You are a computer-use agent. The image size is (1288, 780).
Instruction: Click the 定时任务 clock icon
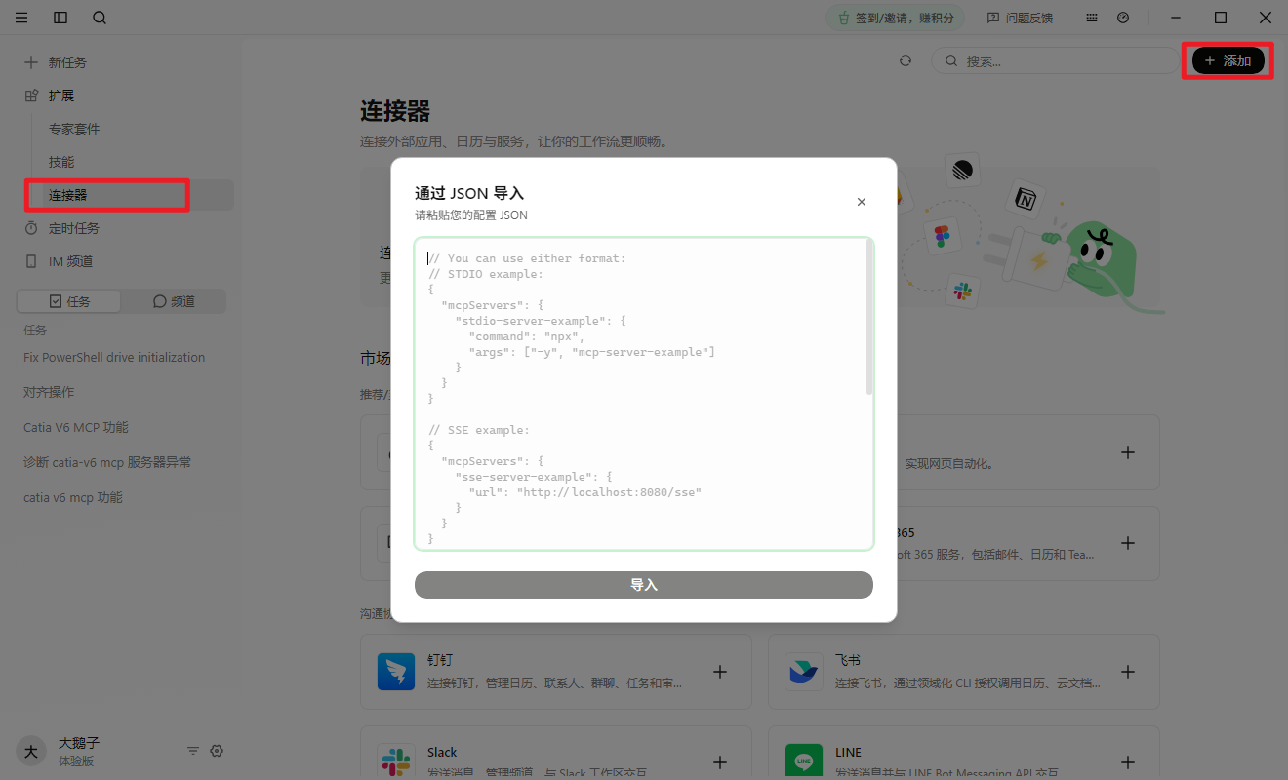tap(31, 228)
